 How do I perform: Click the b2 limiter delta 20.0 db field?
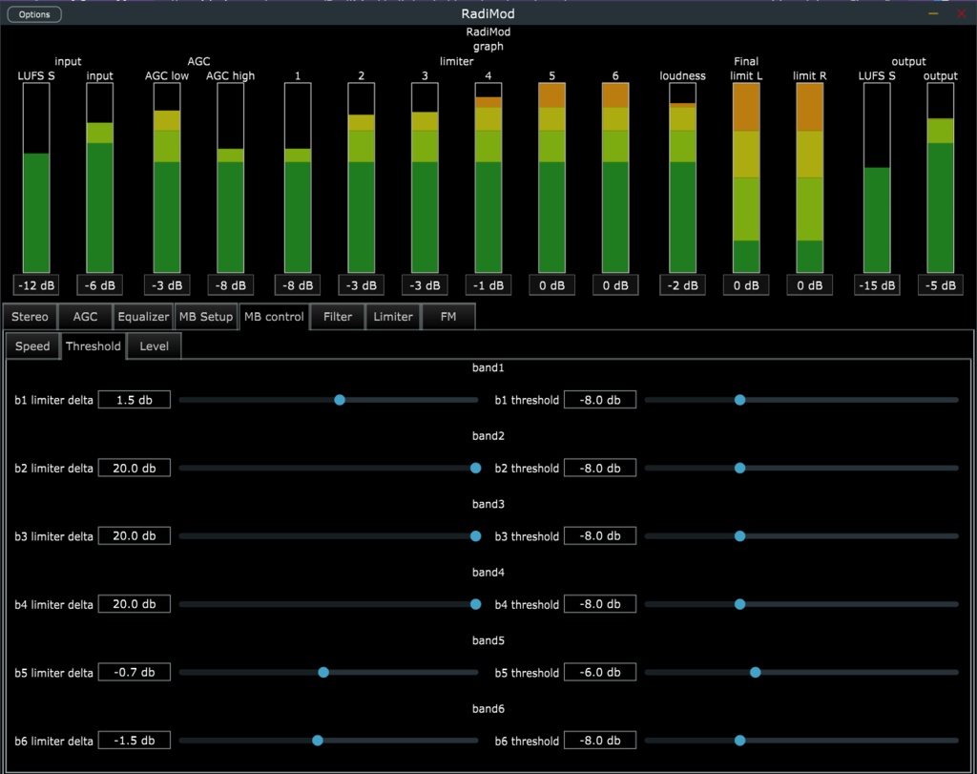click(135, 468)
